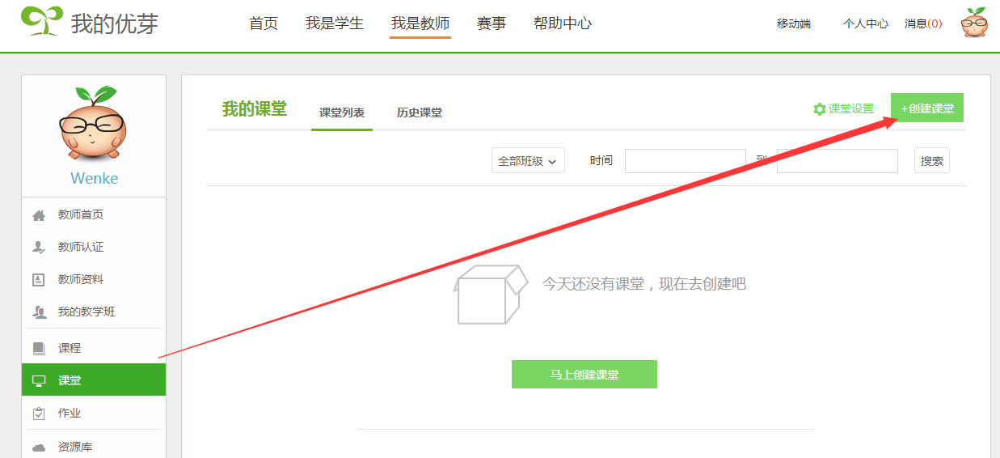Viewport: 1000px width, 458px height.
Task: Switch to the 课堂列表 tab
Action: 342,113
